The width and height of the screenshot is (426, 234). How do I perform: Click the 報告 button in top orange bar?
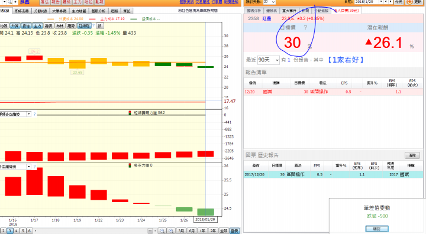click(56, 2)
